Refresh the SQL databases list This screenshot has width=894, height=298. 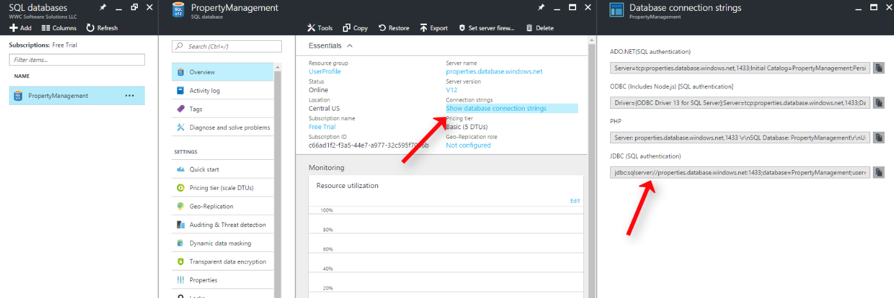tap(102, 28)
